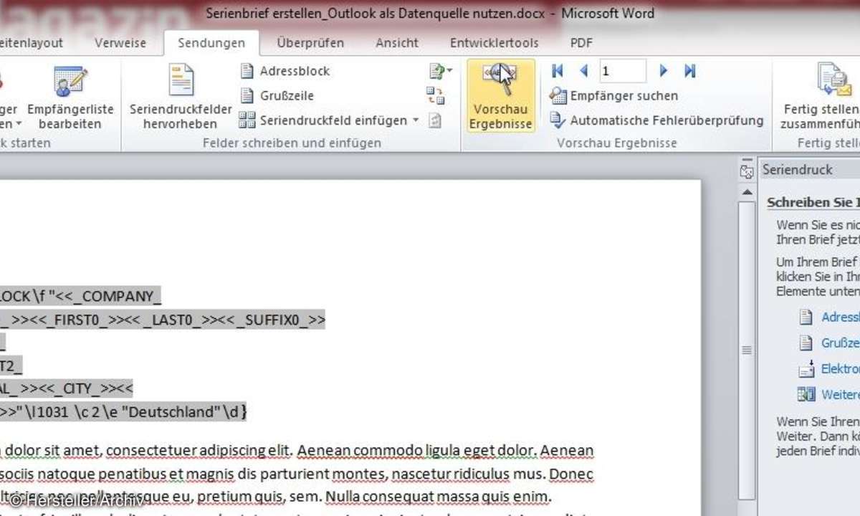Screen dimensions: 860x516
Task: Open the Regeln dropdown icon
Action: [440, 71]
